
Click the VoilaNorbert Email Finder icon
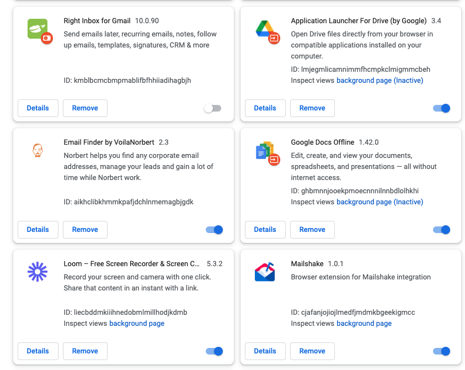click(38, 150)
